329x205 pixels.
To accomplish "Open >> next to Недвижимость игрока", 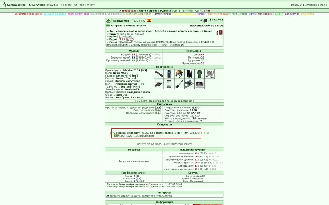I will click(158, 113).
